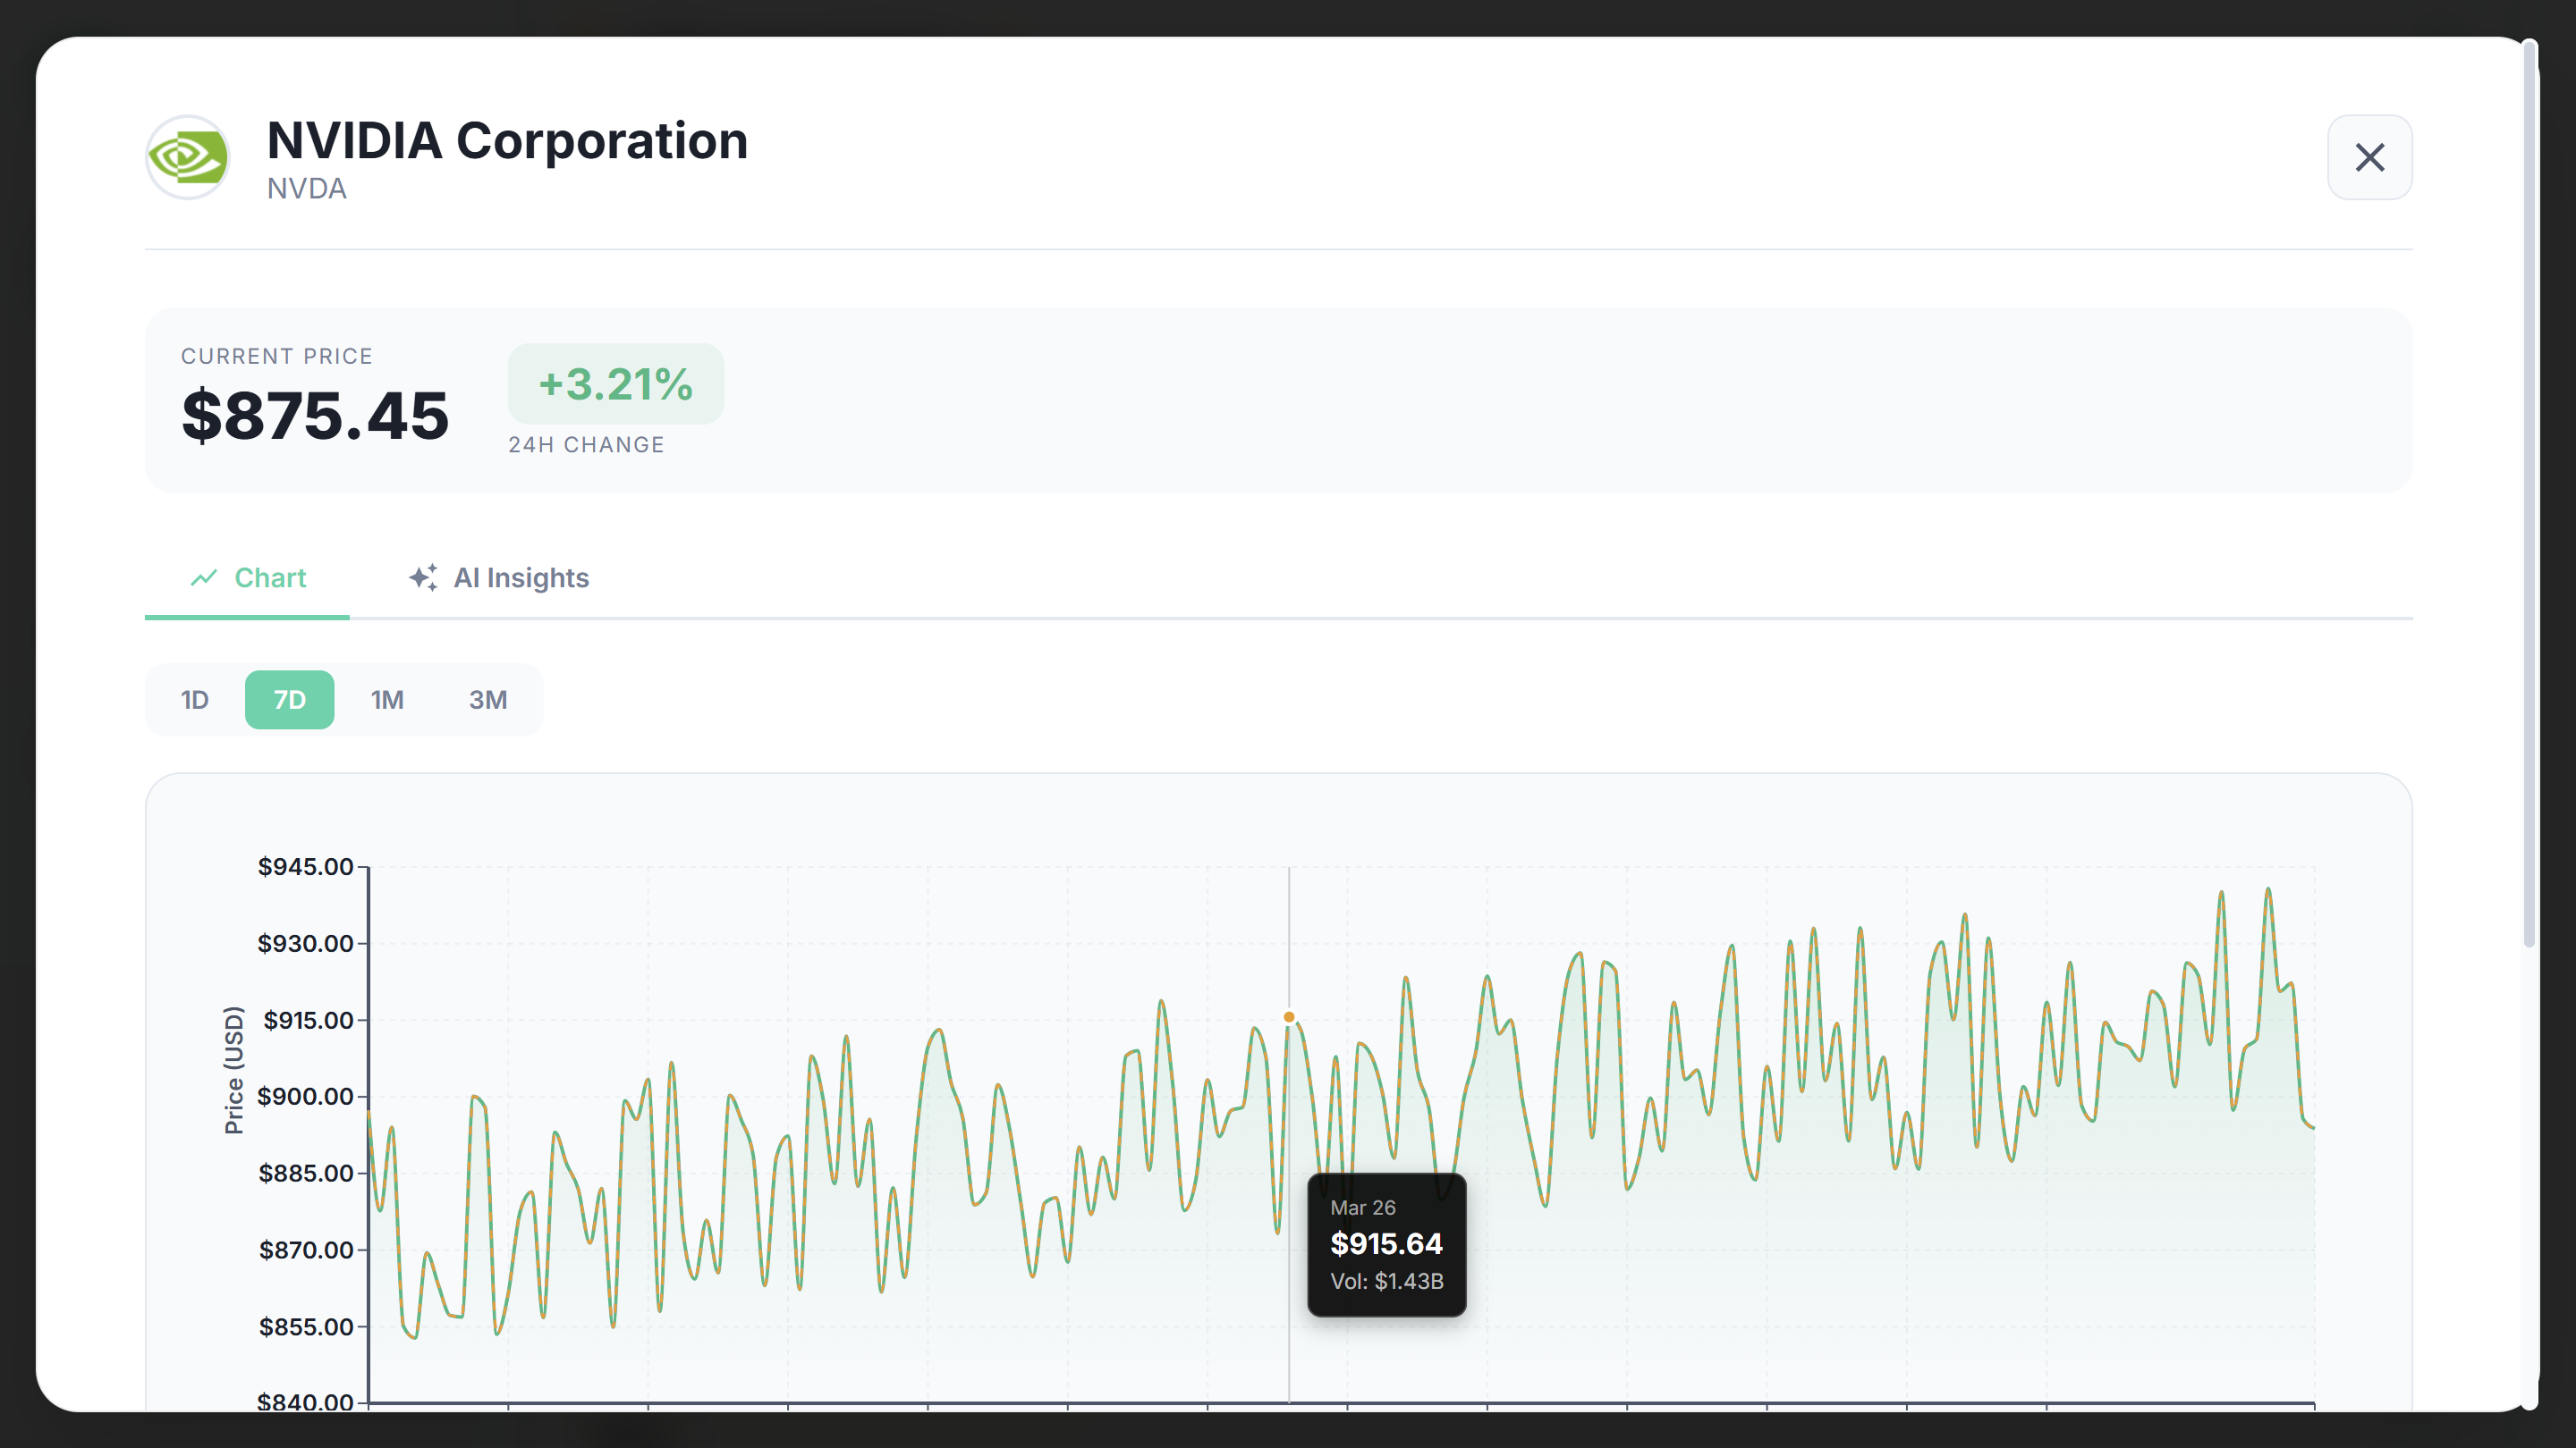Click the $900.00 y-axis label
This screenshot has height=1448, width=2576.
[x=305, y=1096]
